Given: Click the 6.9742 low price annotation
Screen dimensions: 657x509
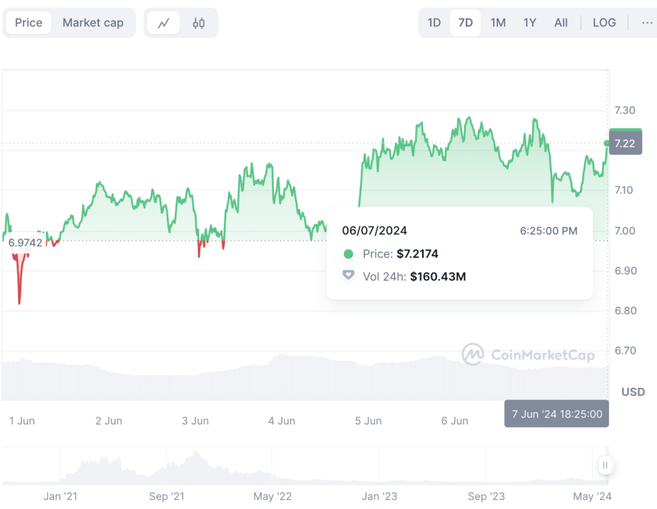Looking at the screenshot, I should (x=25, y=243).
